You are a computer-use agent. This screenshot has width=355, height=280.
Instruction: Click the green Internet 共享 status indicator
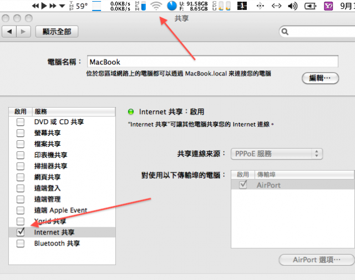(x=131, y=111)
